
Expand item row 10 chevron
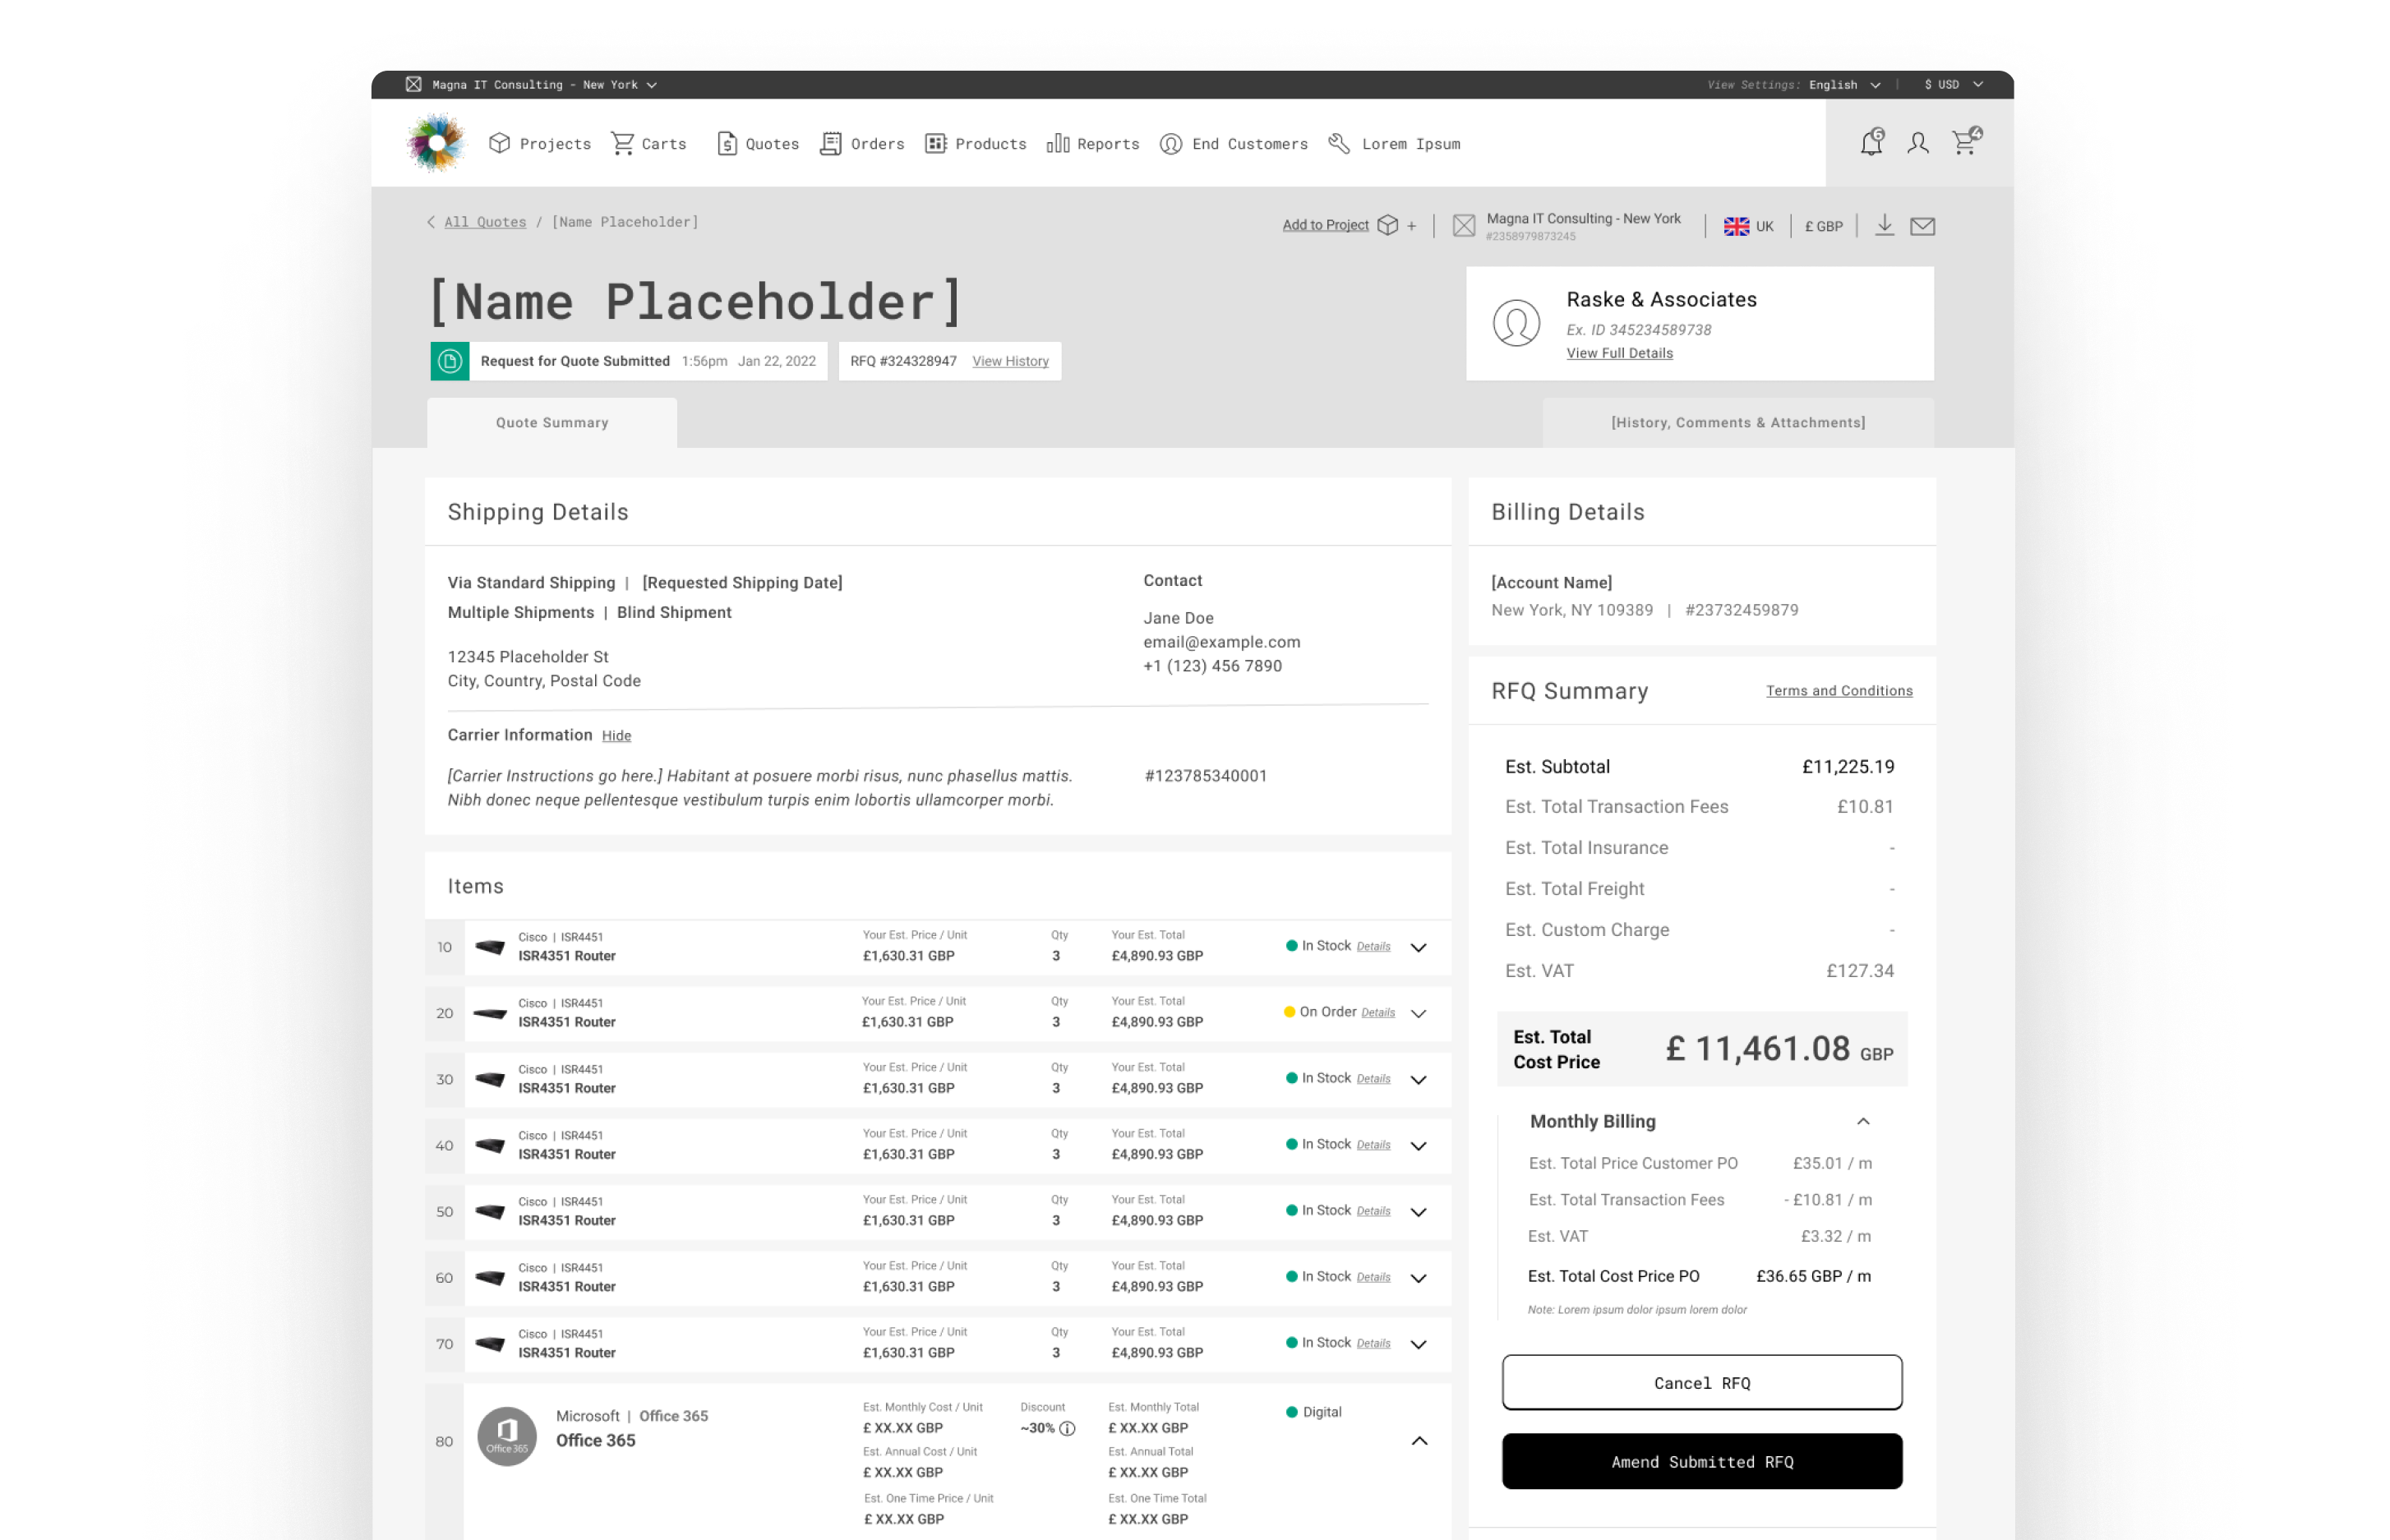pos(1418,947)
